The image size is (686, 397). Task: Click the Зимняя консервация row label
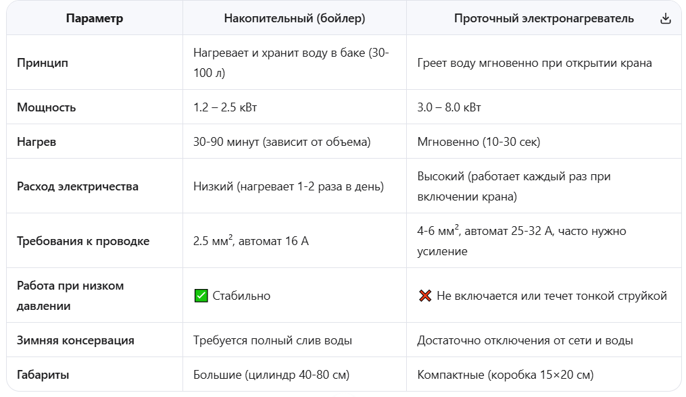76,340
